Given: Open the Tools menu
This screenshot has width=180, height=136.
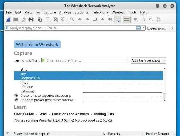Looking at the screenshot, I should 132,12.
